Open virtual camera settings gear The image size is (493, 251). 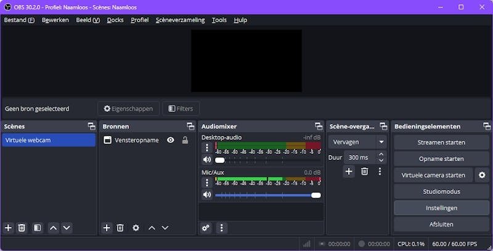coord(482,175)
